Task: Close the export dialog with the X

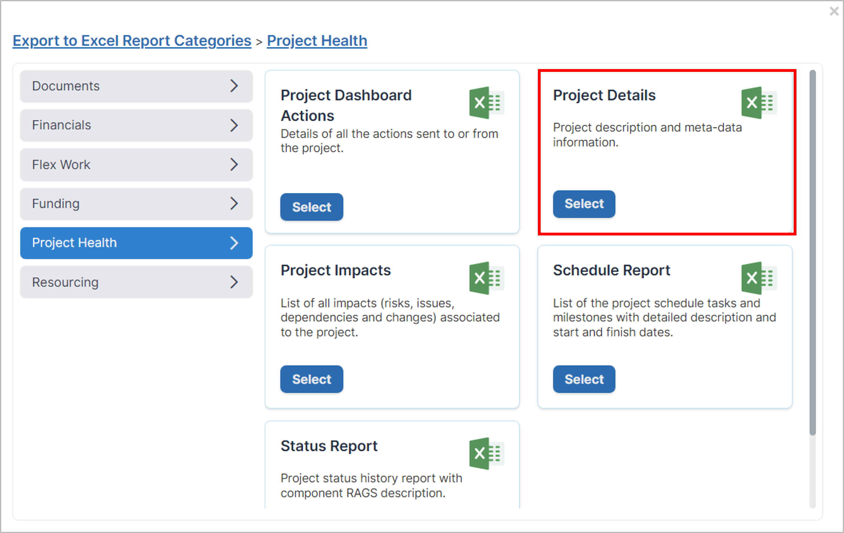Action: tap(834, 11)
